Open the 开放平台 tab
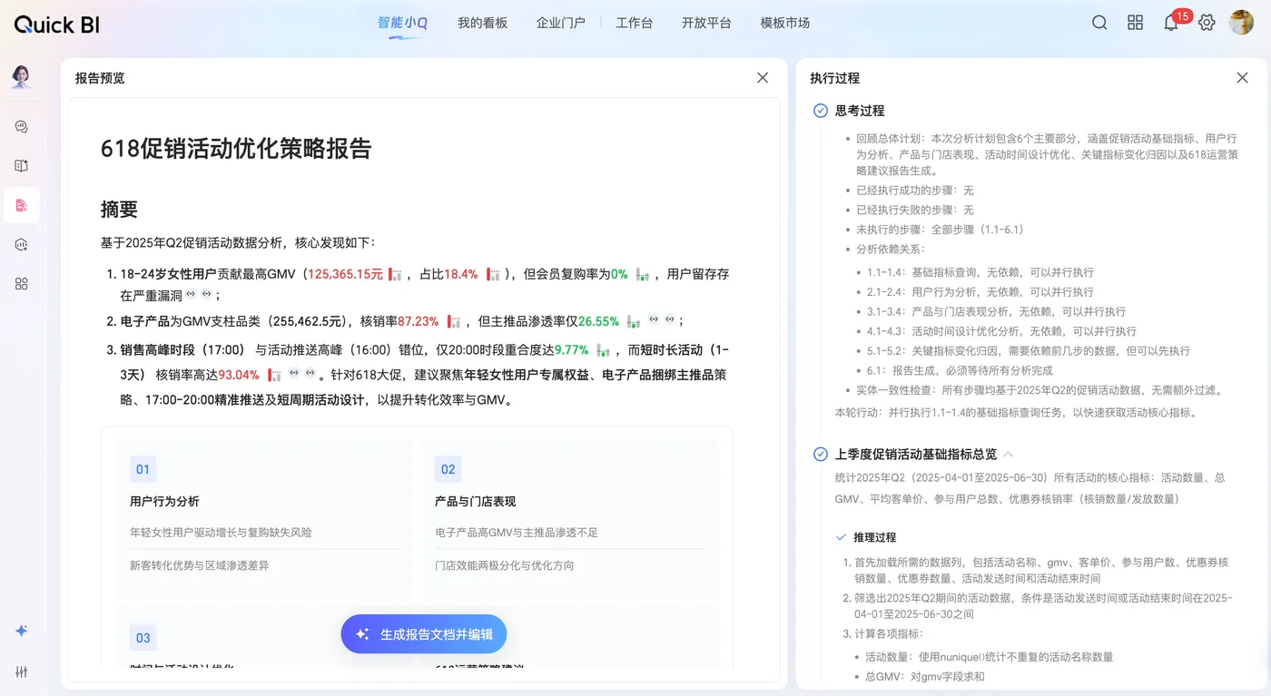Viewport: 1271px width, 696px height. [706, 23]
